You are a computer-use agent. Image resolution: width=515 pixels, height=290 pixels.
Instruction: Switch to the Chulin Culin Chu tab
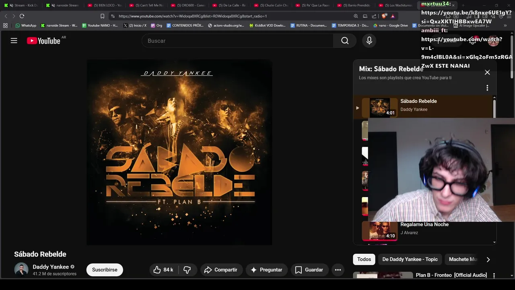271,5
